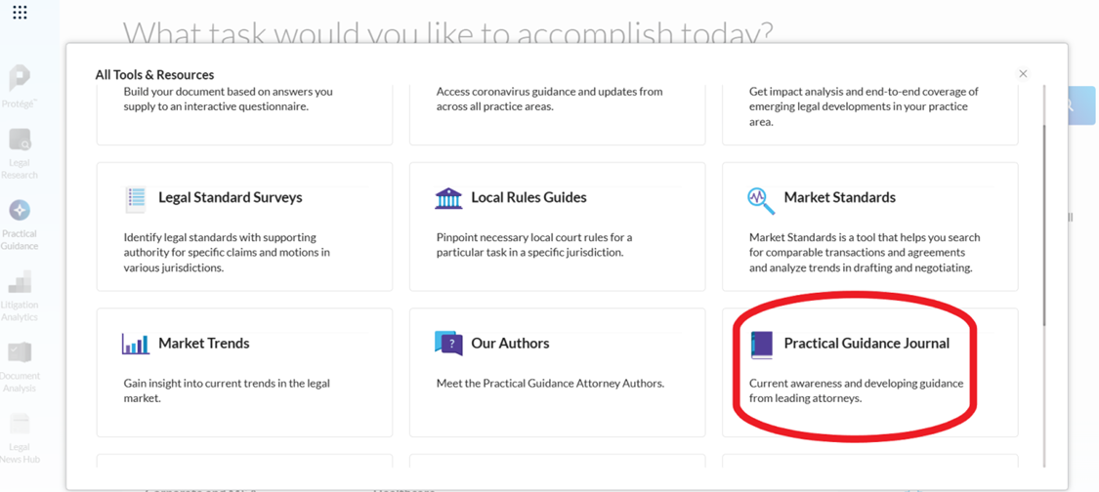Viewport: 1099px width, 492px height.
Task: Click 'Pinpoint necessary local court rules' description
Action: click(534, 245)
